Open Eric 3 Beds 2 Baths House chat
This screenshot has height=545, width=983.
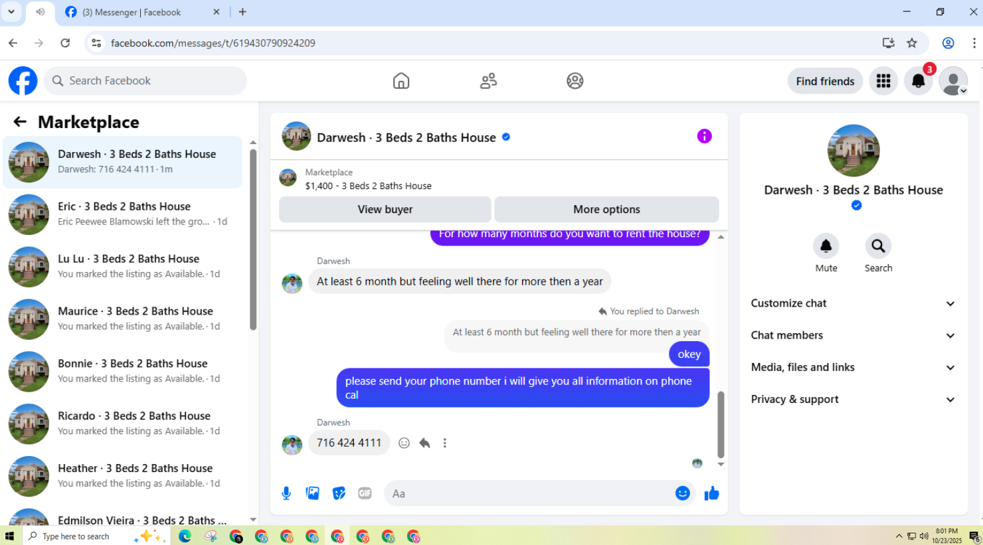click(x=123, y=214)
